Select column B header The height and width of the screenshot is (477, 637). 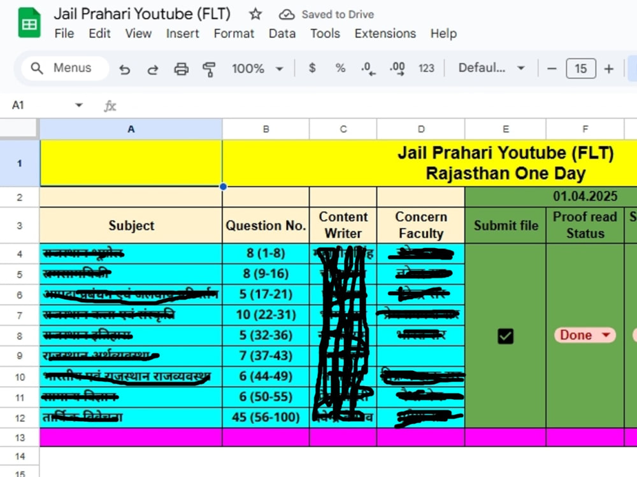(x=266, y=129)
